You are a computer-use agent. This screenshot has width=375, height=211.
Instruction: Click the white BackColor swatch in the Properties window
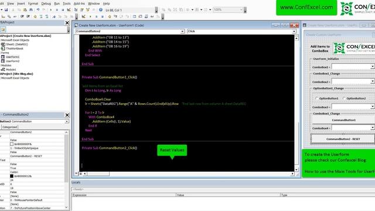tap(12, 144)
